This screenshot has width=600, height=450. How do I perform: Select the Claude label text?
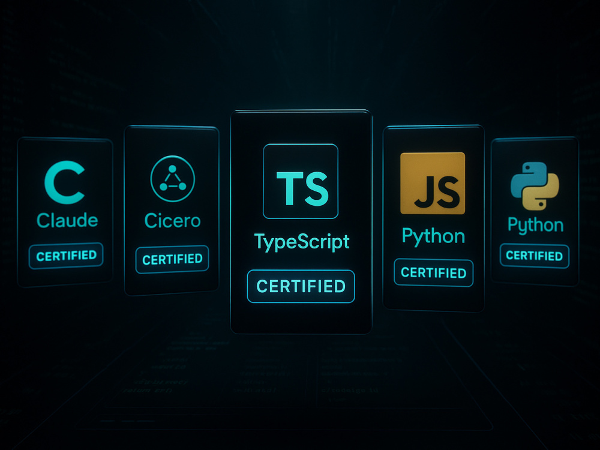click(67, 220)
